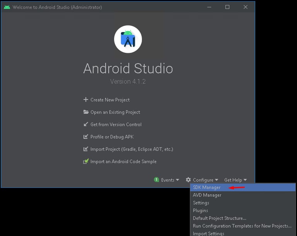Image resolution: width=297 pixels, height=236 pixels.
Task: Click the Android head icon in title bar
Action: (7, 7)
